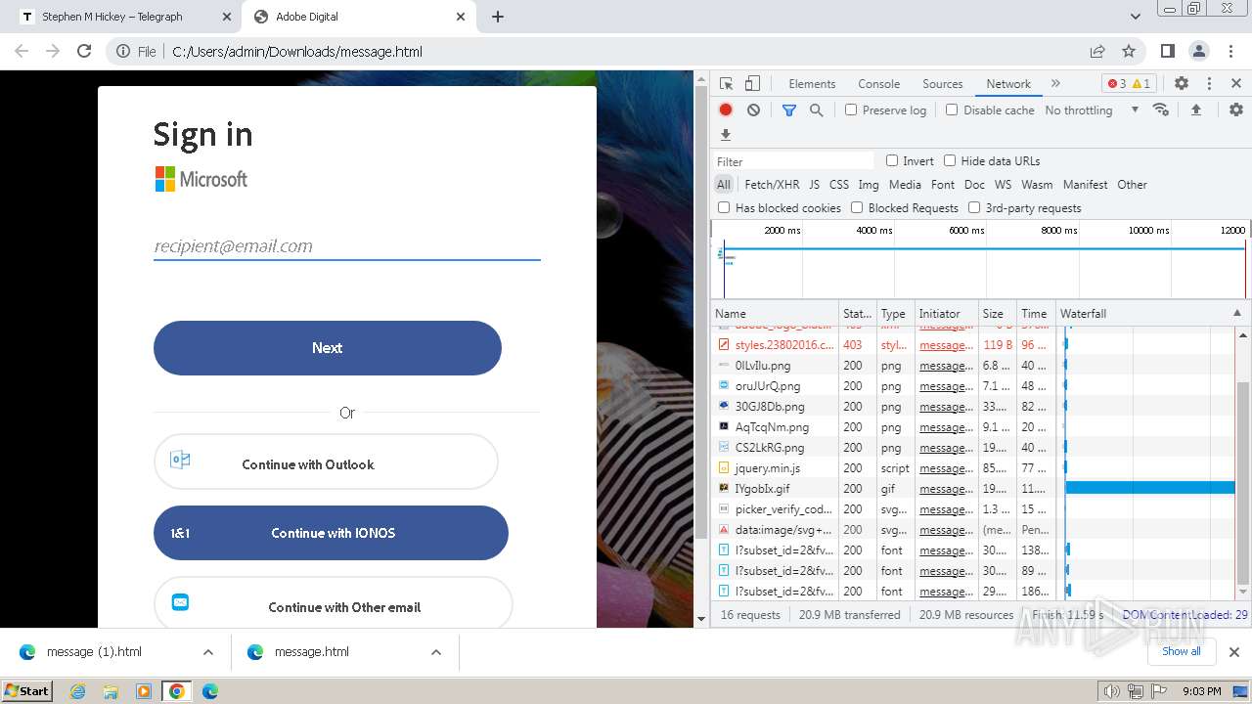The height and width of the screenshot is (704, 1252).
Task: Open Edge from the taskbar
Action: (x=209, y=691)
